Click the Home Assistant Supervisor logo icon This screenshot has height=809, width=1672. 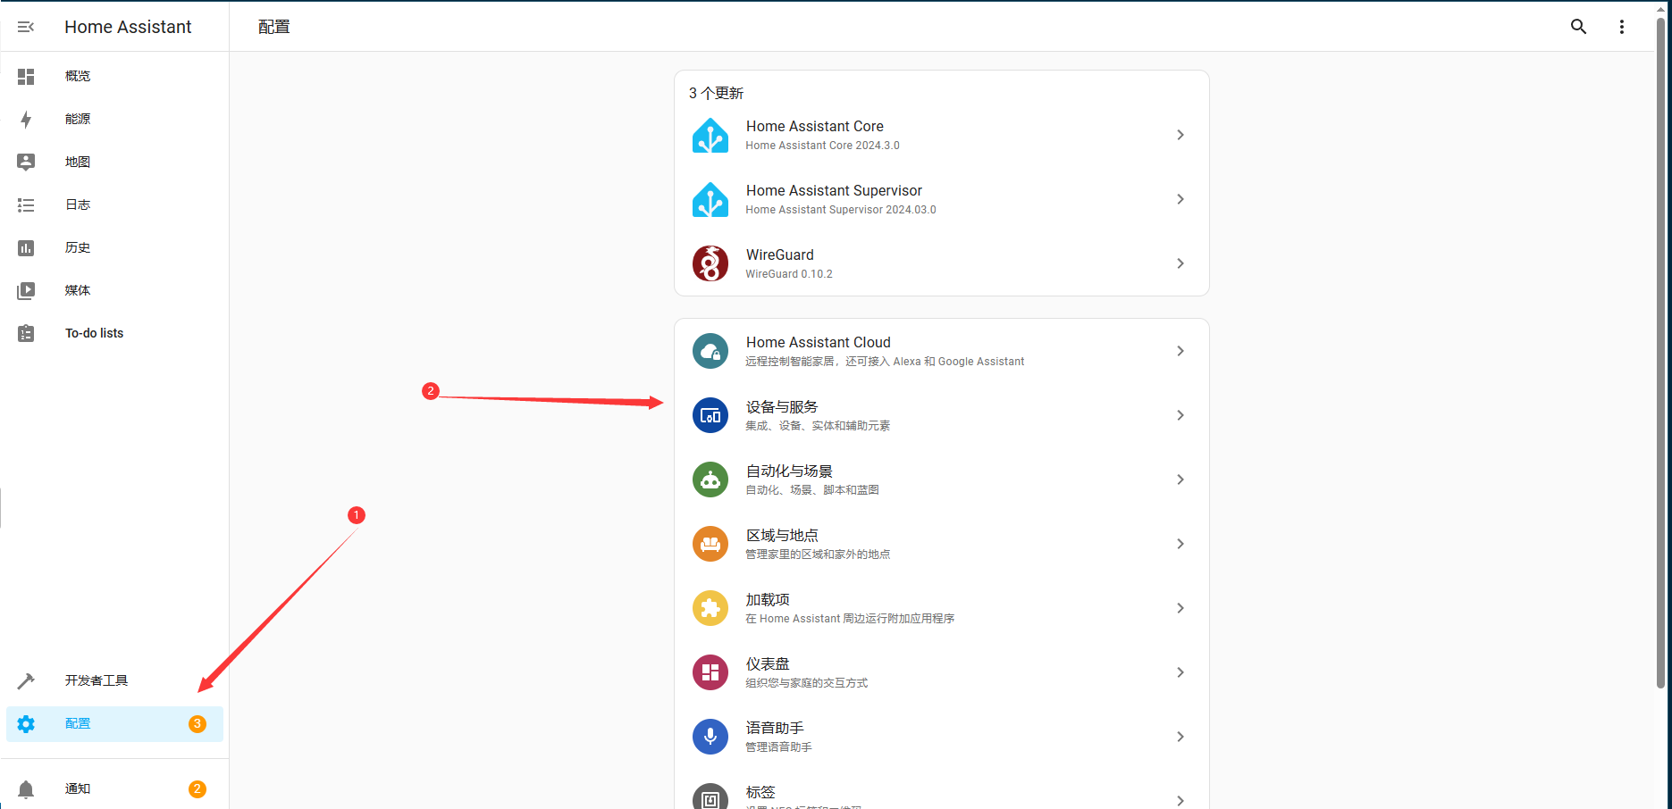[x=710, y=199]
